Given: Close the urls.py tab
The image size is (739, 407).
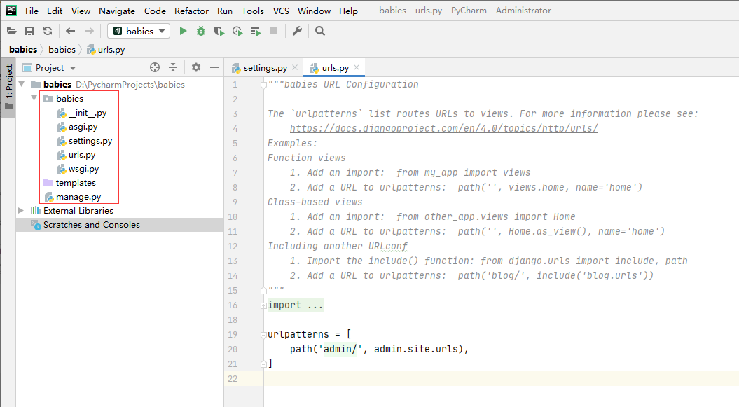Looking at the screenshot, I should coord(357,67).
